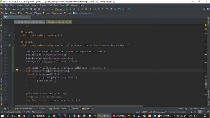Open the Windows notification center

(205, 116)
